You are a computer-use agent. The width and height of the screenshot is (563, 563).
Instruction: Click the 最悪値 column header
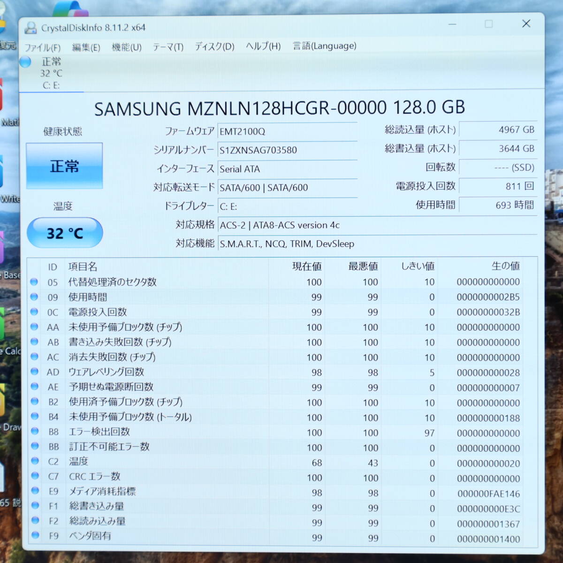(x=363, y=266)
